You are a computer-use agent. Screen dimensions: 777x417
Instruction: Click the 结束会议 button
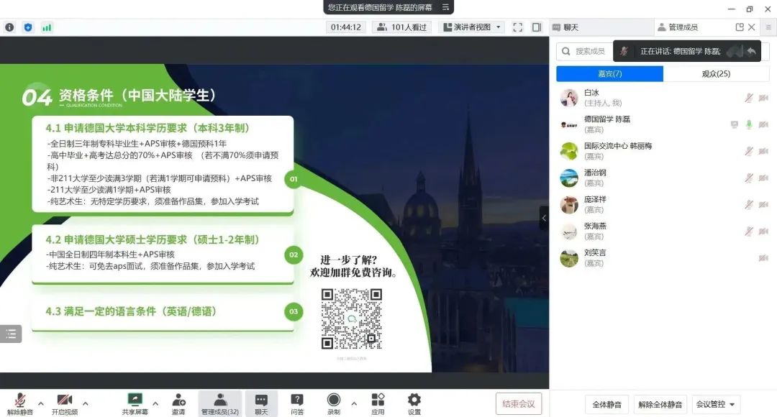click(x=518, y=403)
